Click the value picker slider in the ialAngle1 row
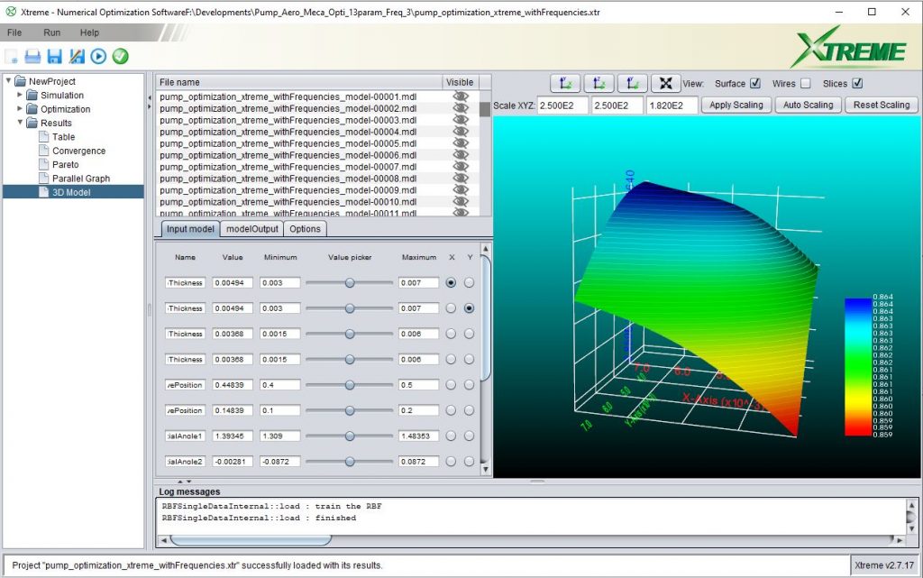 tap(350, 436)
